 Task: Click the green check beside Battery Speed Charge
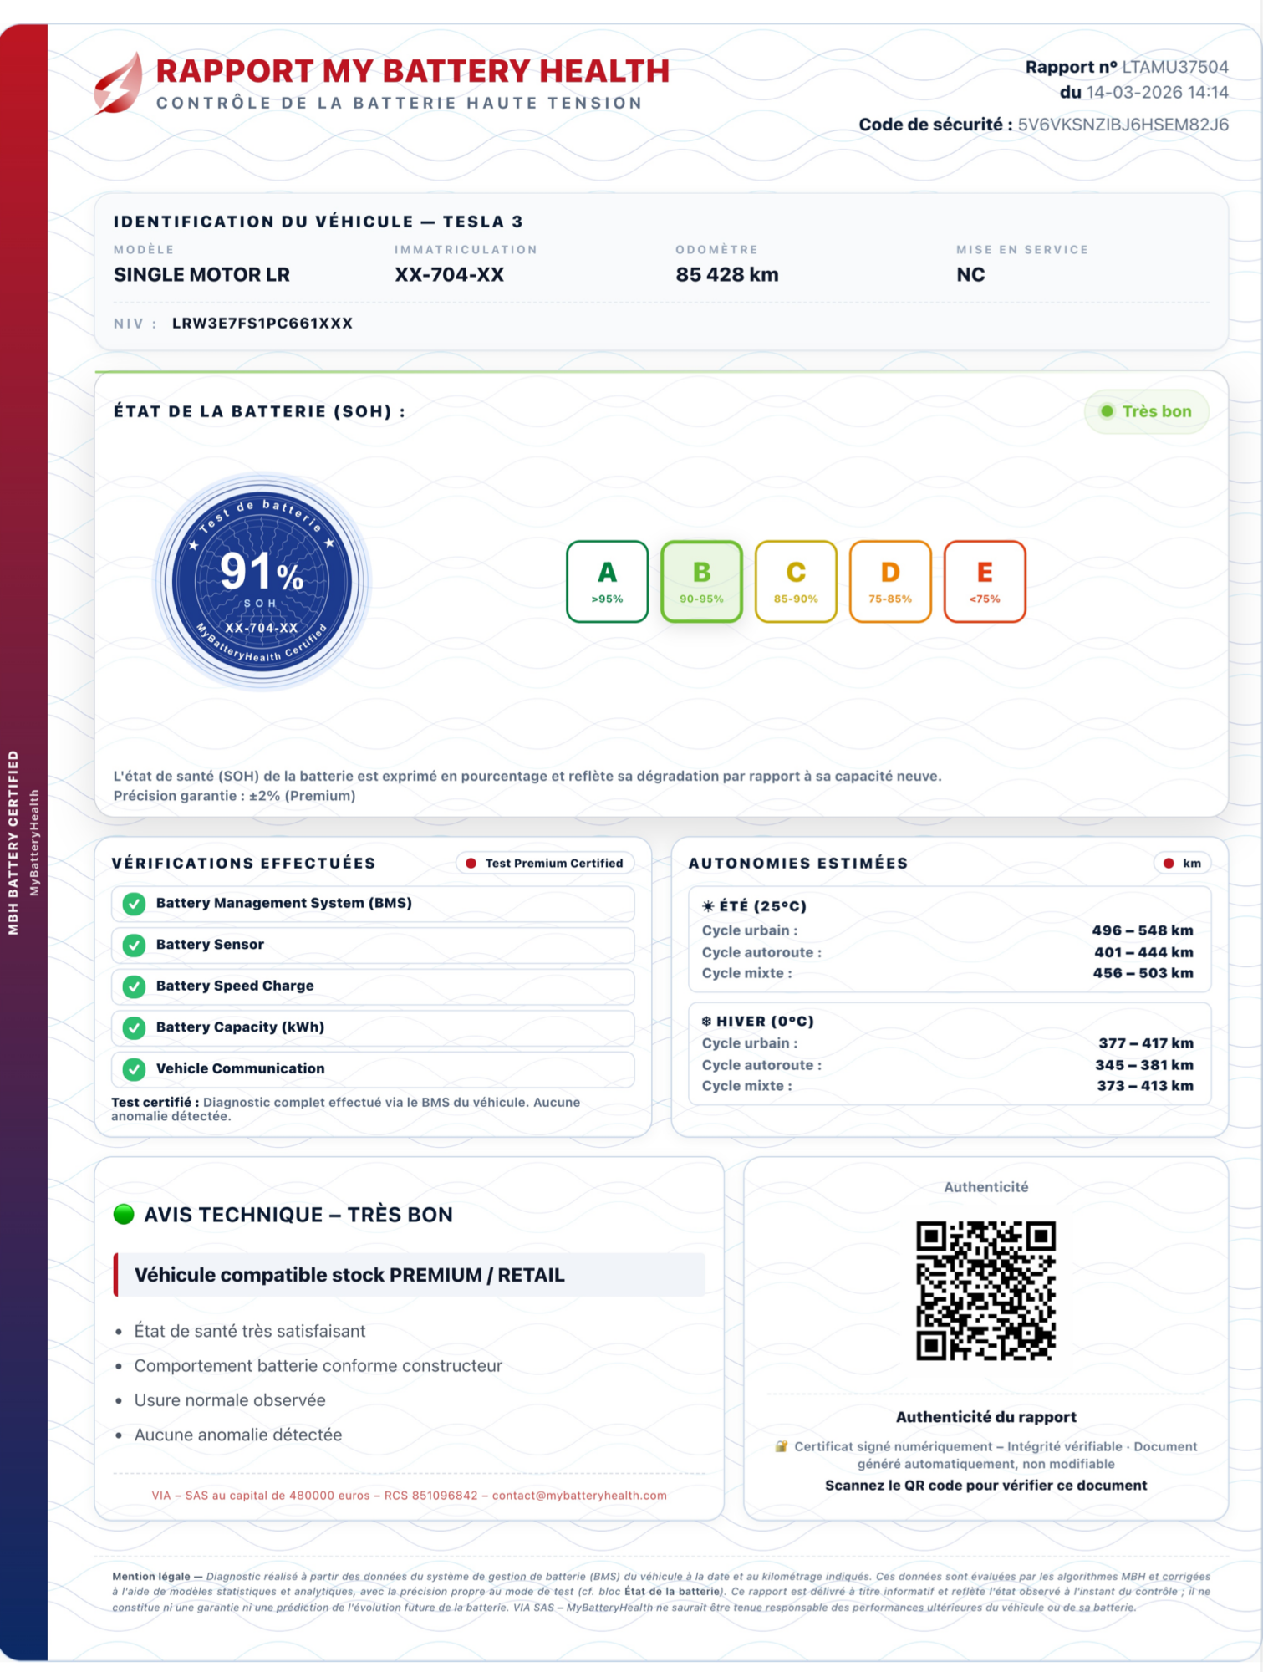(x=134, y=986)
